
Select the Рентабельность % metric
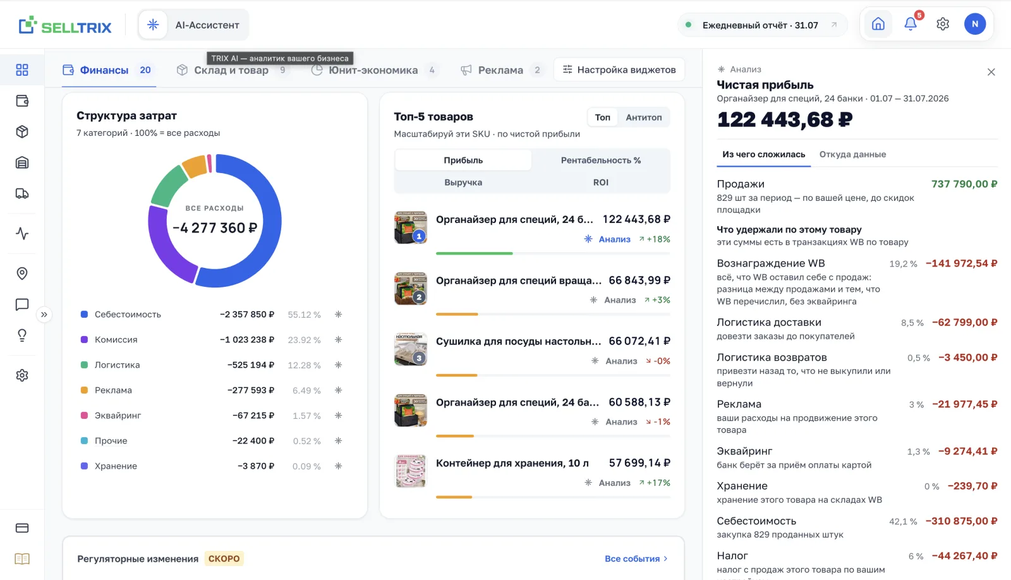coord(601,160)
